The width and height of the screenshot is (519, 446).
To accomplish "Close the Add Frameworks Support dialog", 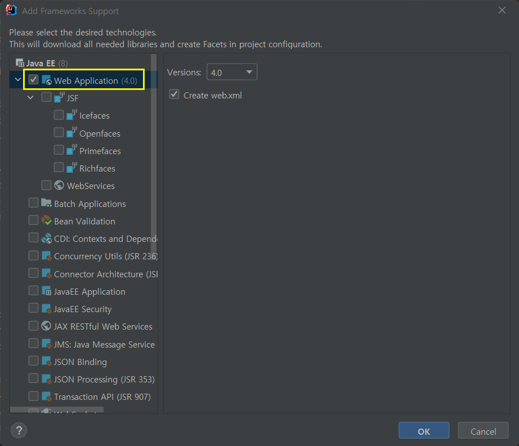I will pyautogui.click(x=502, y=11).
